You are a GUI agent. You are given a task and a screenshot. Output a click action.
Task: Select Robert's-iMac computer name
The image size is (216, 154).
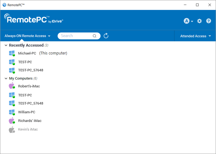pos(29,86)
